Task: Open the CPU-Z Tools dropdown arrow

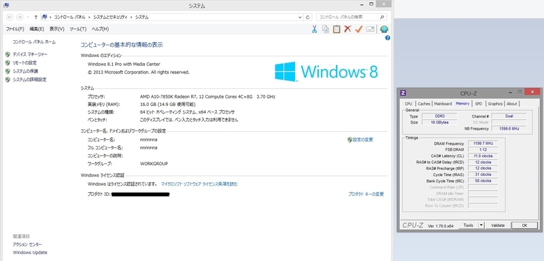Action: click(481, 225)
